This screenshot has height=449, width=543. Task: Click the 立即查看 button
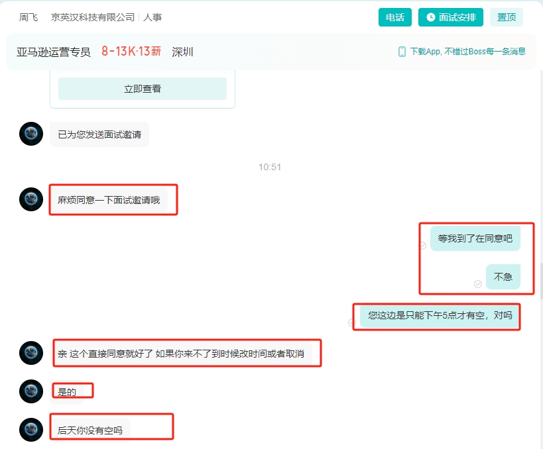[143, 89]
